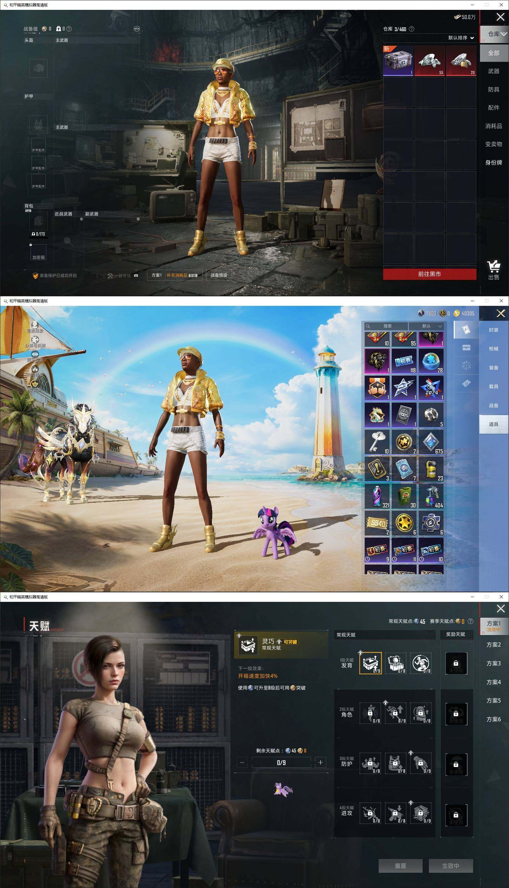The width and height of the screenshot is (509, 888).
Task: Select 方案4 in the talent window
Action: 494,682
